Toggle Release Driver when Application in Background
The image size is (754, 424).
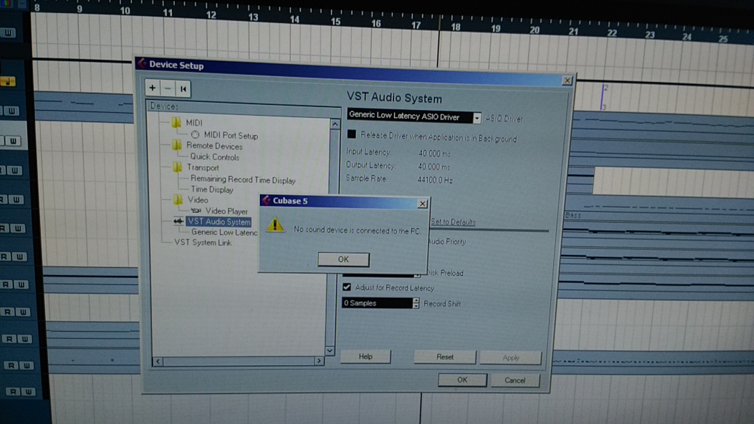(x=352, y=135)
